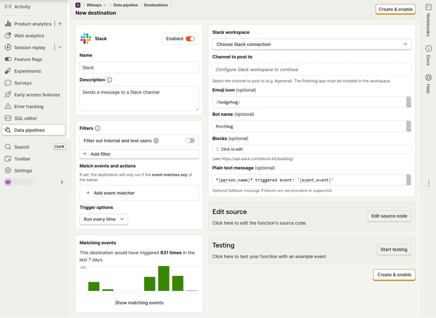Click the top Create & enable button
The width and height of the screenshot is (436, 318).
point(396,9)
